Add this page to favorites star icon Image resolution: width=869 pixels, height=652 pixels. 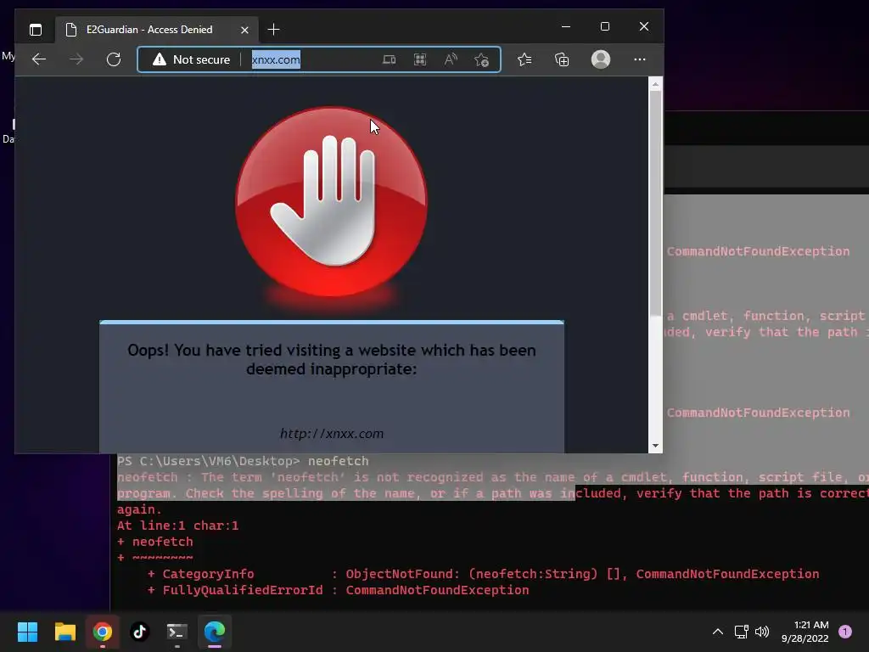[482, 59]
